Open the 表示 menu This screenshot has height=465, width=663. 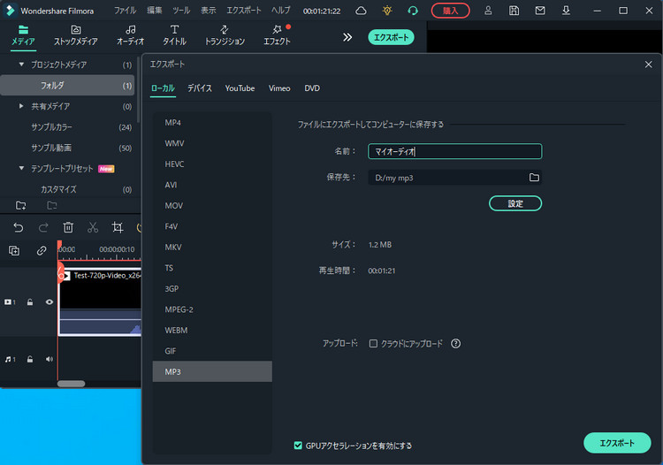tap(208, 11)
